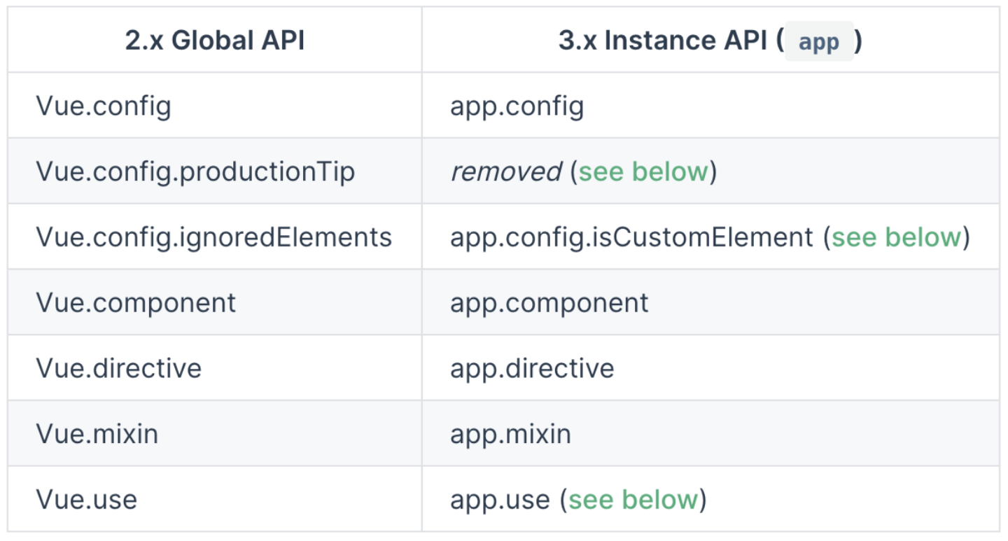This screenshot has width=1008, height=541.
Task: Click the app.component cell
Action: point(549,303)
